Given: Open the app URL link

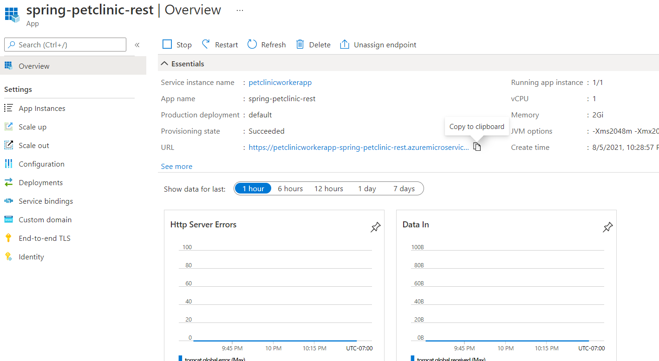Looking at the screenshot, I should click(x=359, y=147).
